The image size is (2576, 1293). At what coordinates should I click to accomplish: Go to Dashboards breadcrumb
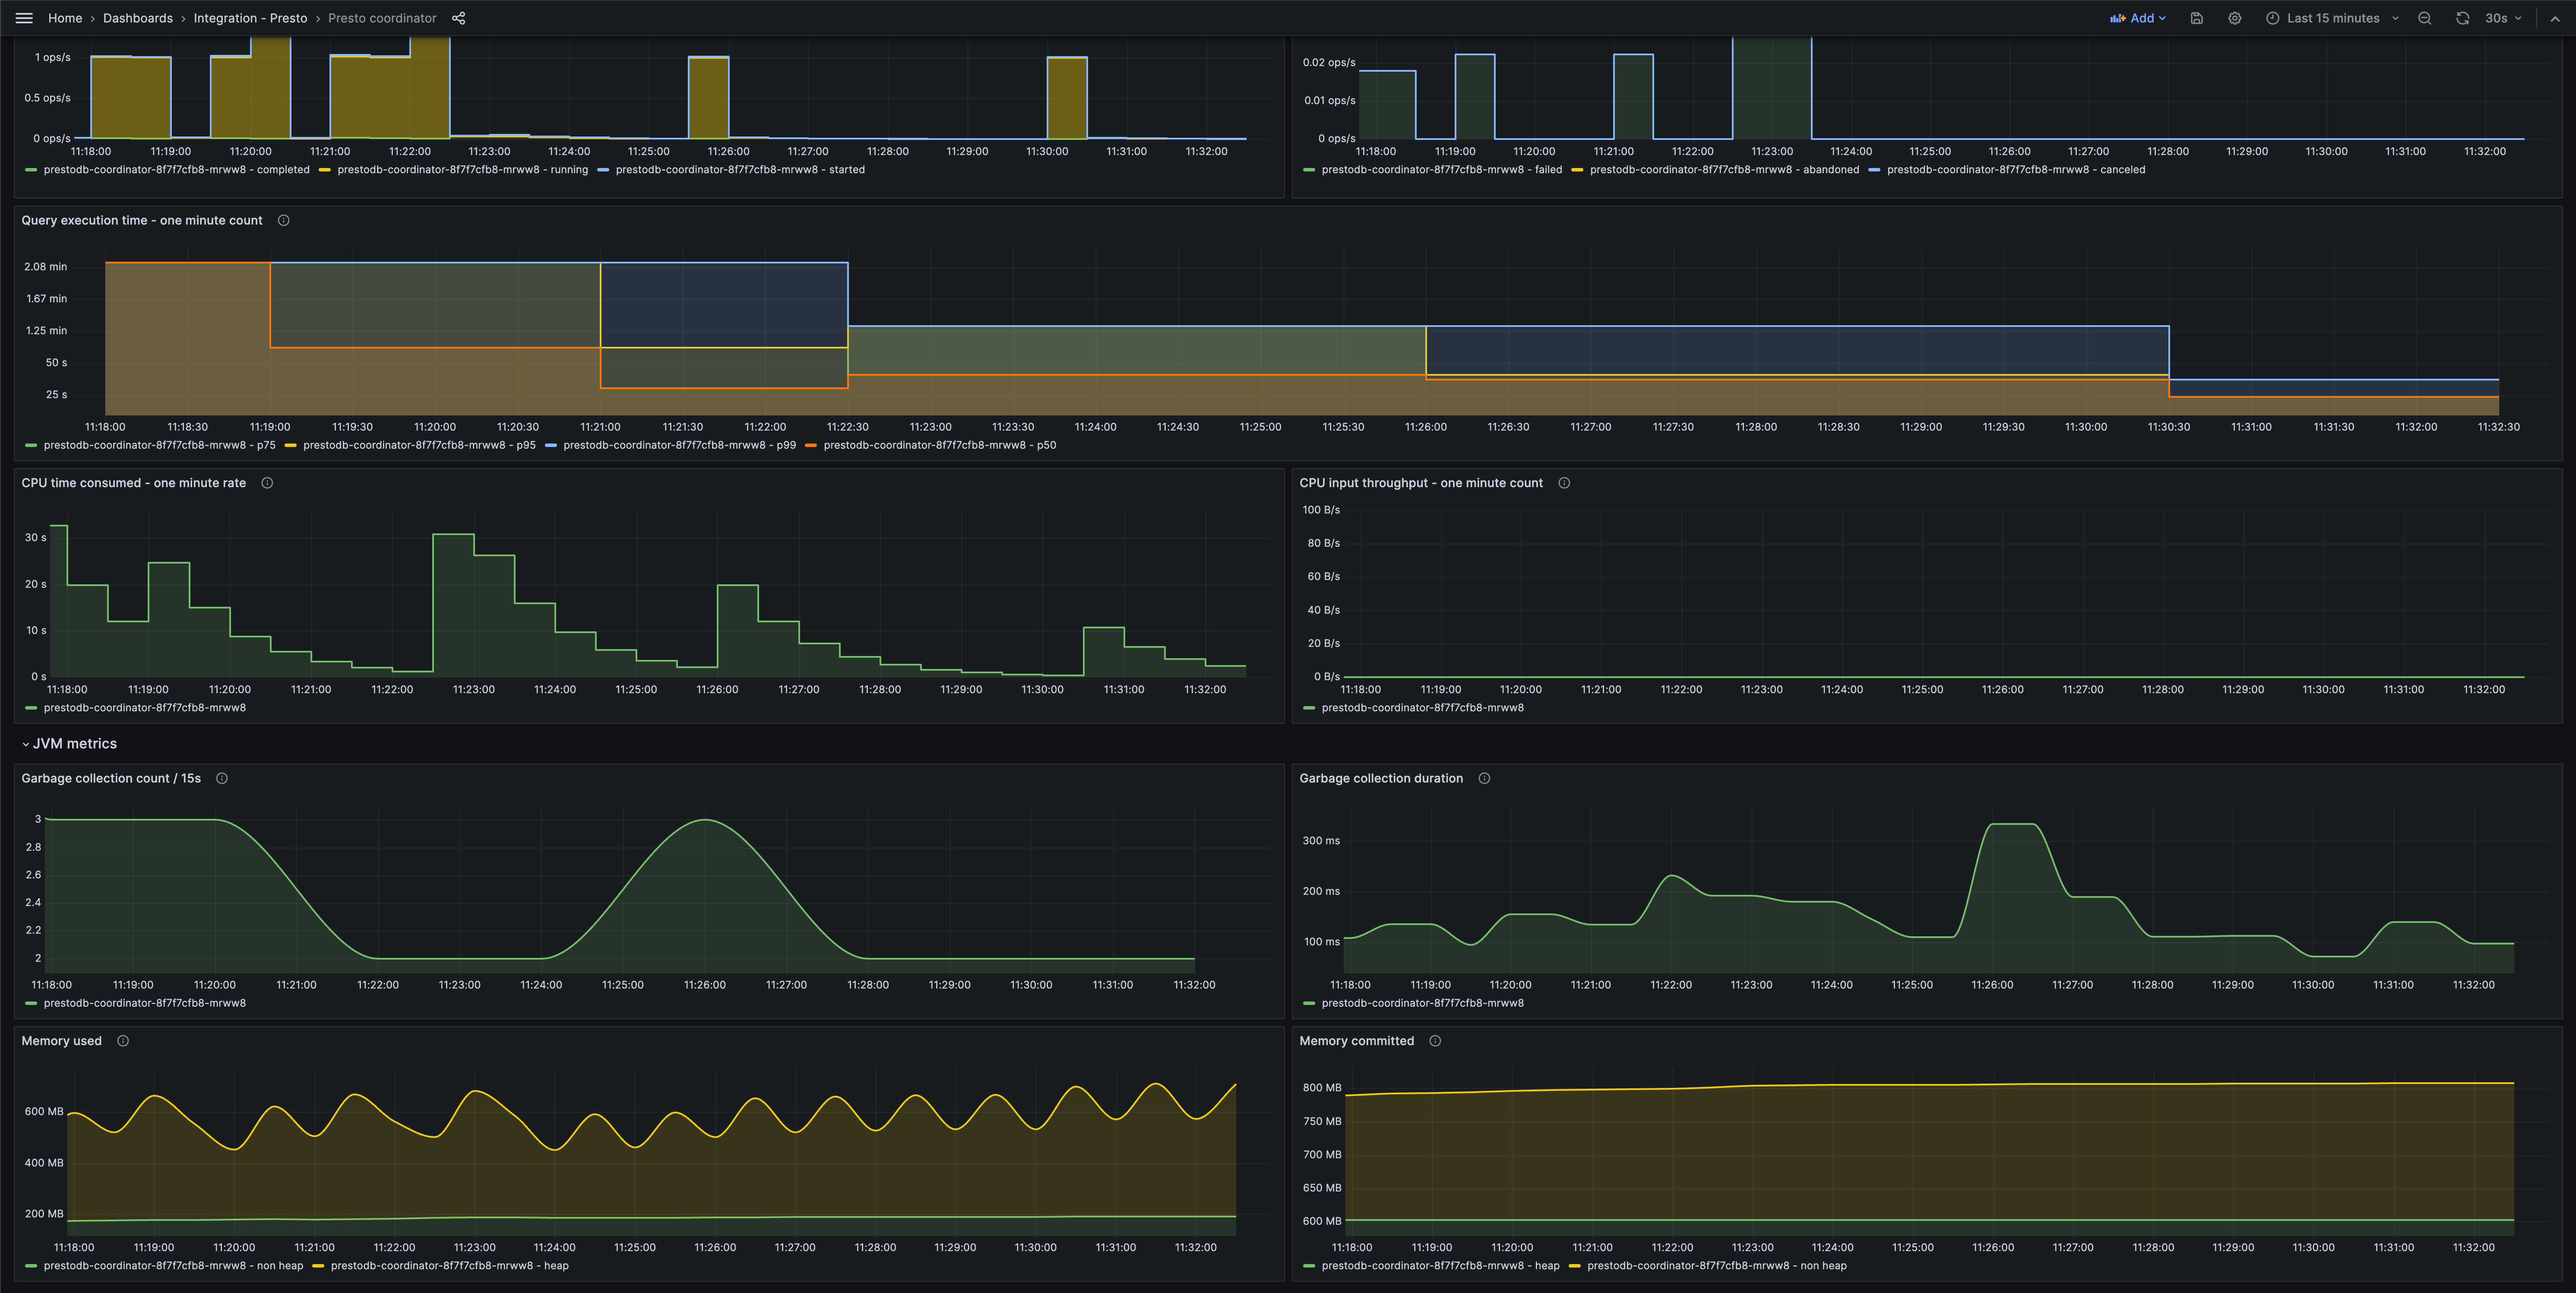click(x=138, y=18)
